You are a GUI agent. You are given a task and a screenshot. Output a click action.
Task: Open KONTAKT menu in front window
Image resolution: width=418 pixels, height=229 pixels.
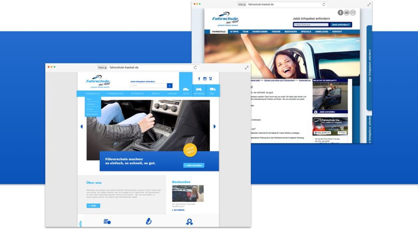tap(172, 94)
